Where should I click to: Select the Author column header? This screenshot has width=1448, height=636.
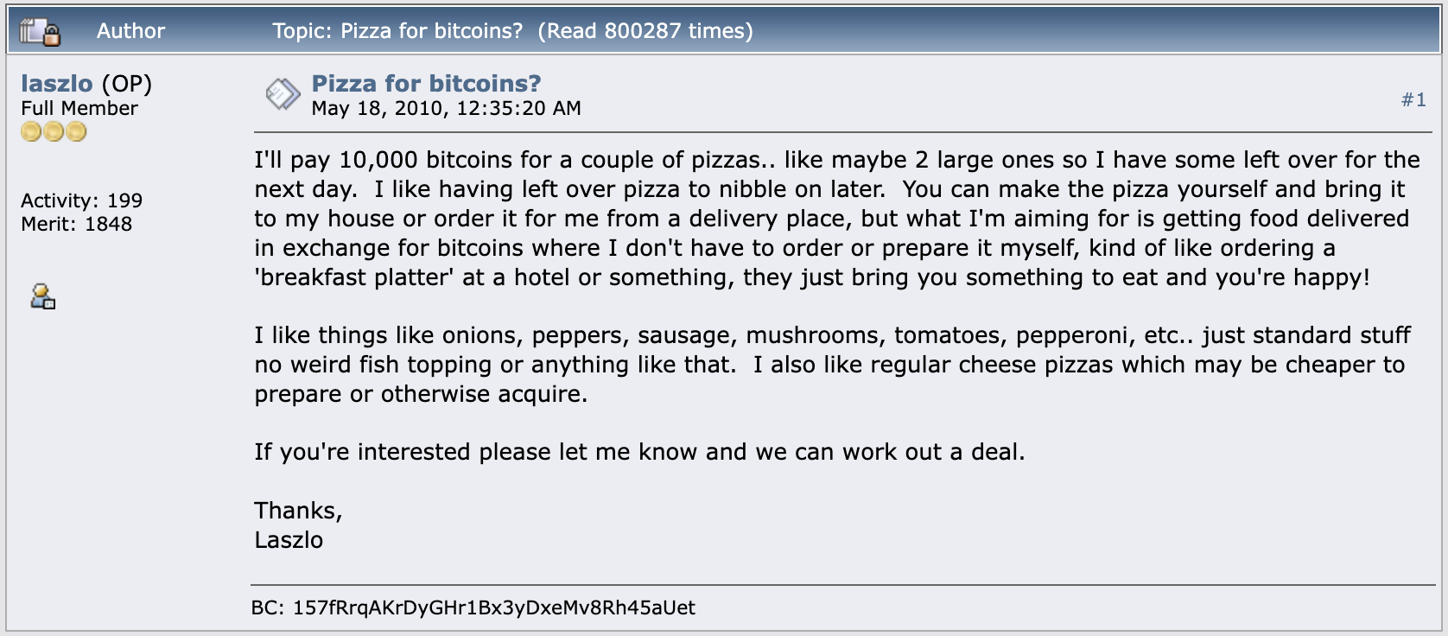(130, 31)
